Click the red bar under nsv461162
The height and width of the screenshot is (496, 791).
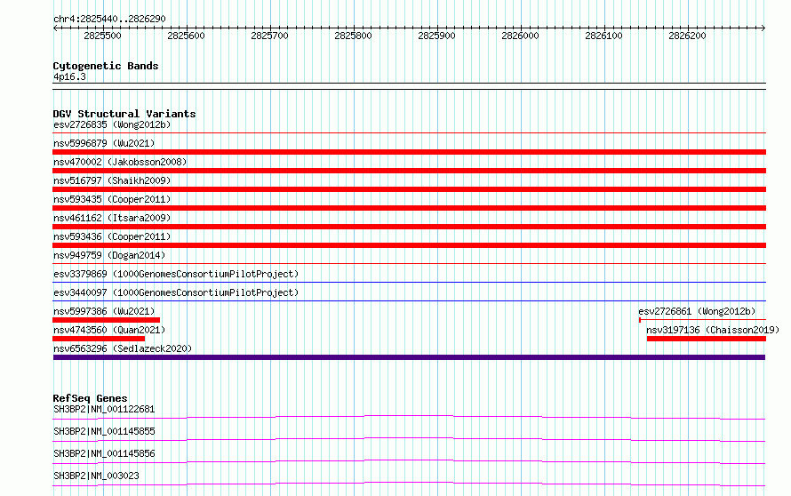coord(409,227)
